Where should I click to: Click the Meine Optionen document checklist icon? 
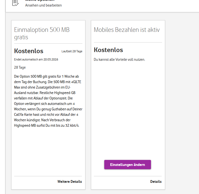15,3
